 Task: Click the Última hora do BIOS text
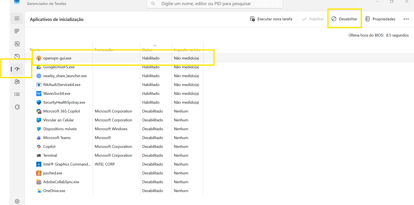coord(378,35)
